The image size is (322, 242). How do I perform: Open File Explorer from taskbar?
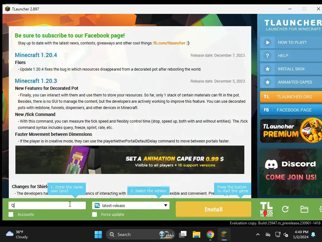196,234
